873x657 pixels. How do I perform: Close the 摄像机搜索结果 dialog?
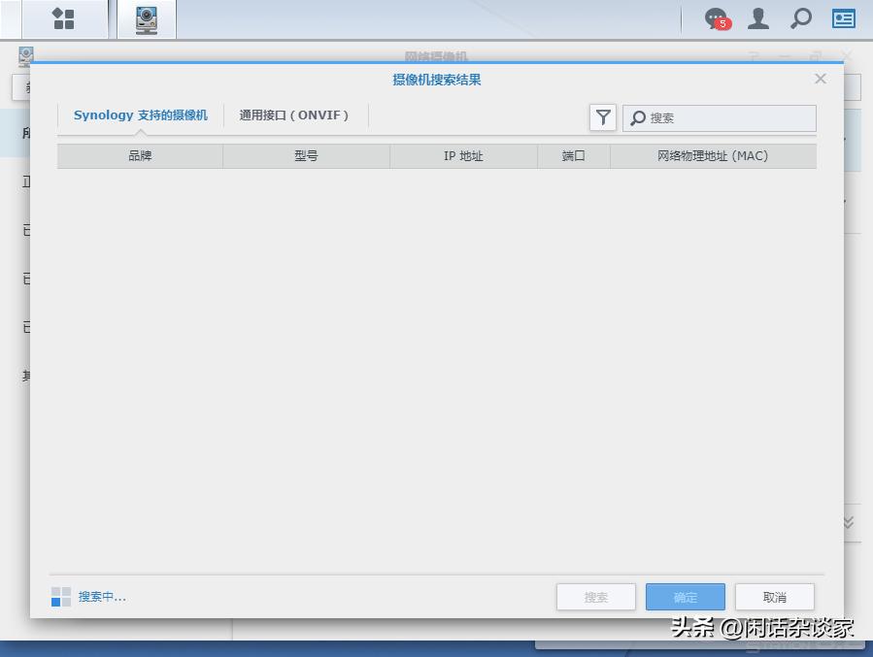click(x=821, y=79)
